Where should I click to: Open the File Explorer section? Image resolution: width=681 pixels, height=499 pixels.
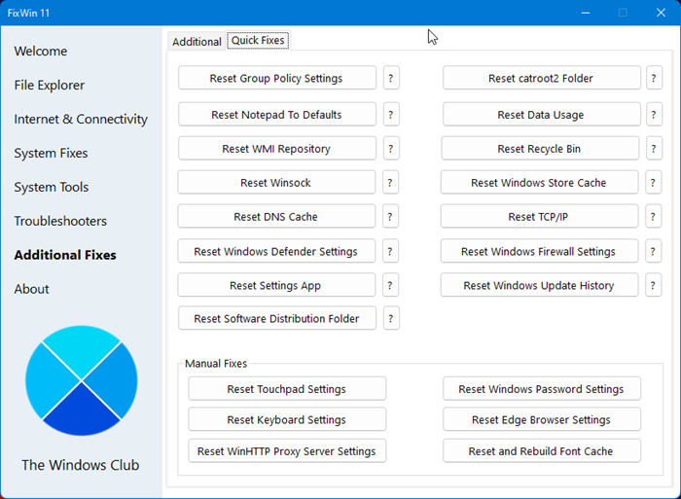click(49, 86)
